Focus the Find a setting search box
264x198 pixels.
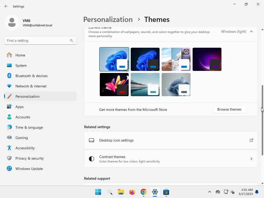[40, 40]
